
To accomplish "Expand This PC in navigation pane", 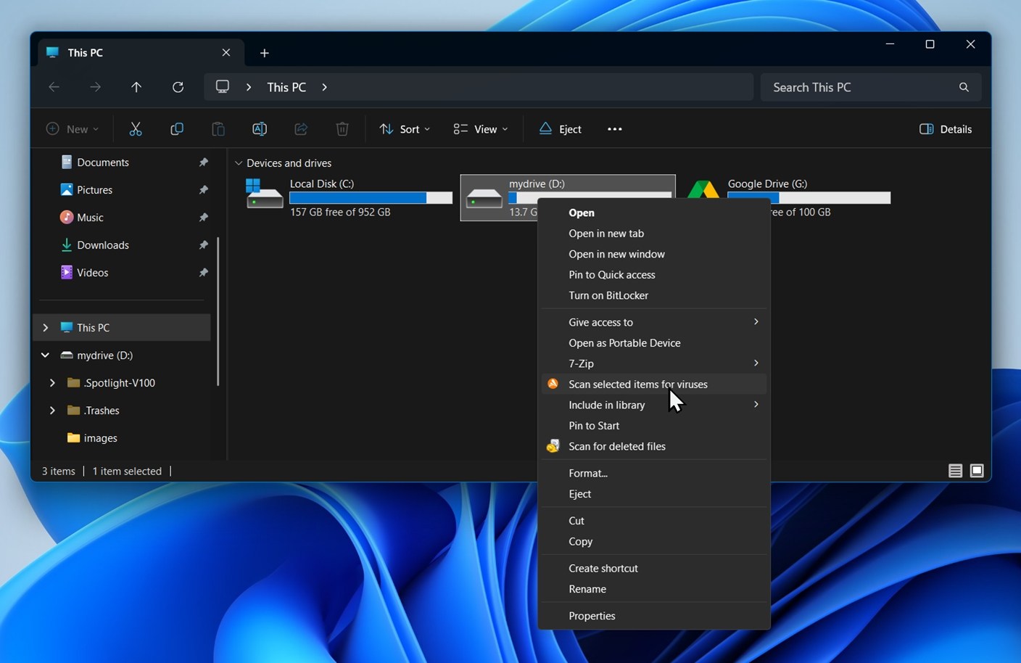I will click(x=45, y=328).
